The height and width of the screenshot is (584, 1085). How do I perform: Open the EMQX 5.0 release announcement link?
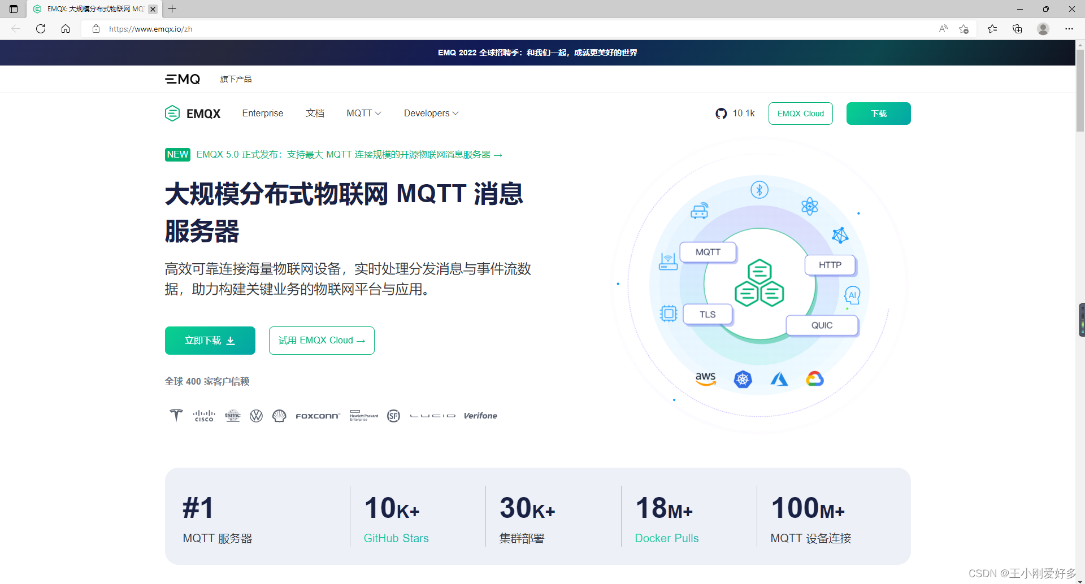(349, 155)
